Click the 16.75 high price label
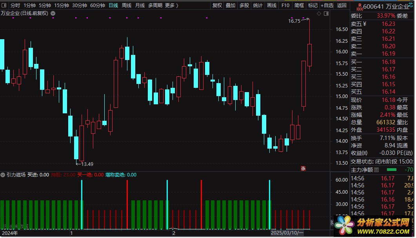Screen dimensions: 416x238 (294, 21)
